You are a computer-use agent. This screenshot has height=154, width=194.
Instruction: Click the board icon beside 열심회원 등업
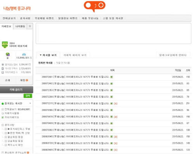pos(6,137)
